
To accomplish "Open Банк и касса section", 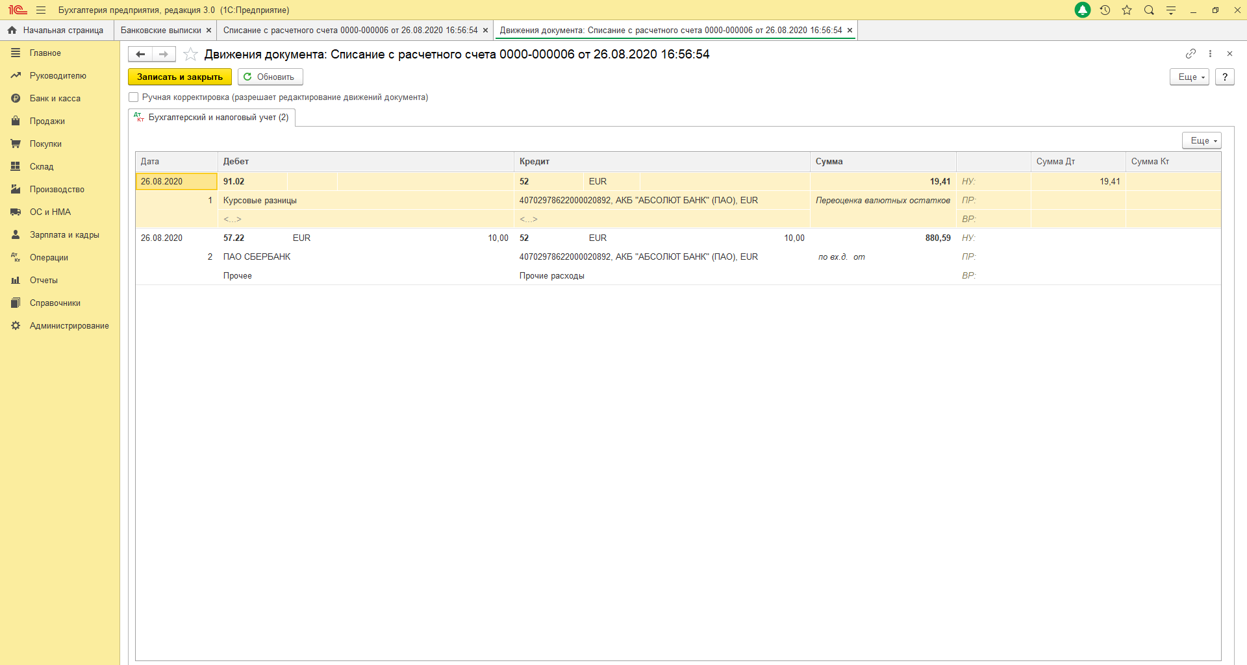I will [55, 99].
